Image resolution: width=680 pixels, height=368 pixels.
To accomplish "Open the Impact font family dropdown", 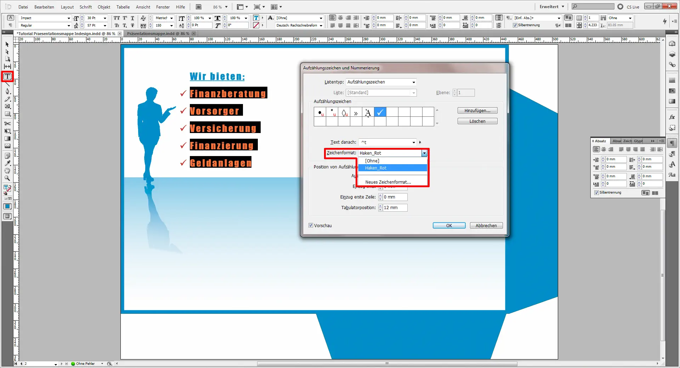I will click(69, 18).
